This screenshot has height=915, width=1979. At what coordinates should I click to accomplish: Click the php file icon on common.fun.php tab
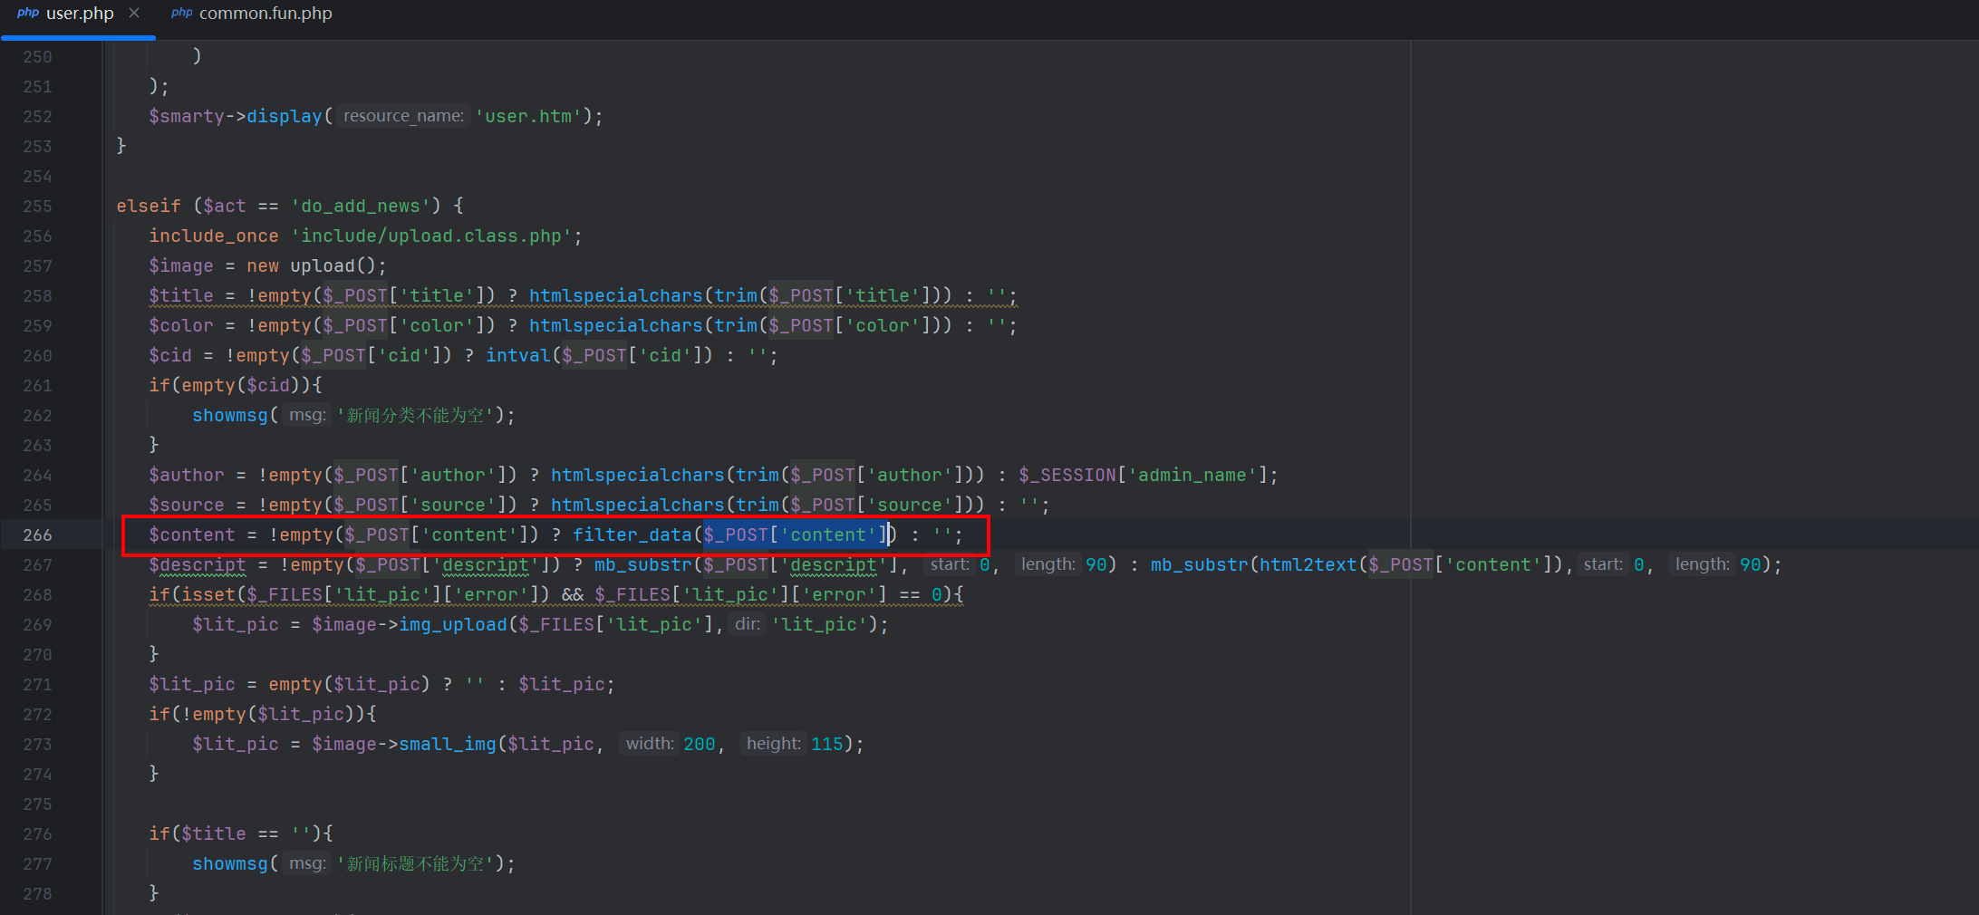(x=182, y=13)
